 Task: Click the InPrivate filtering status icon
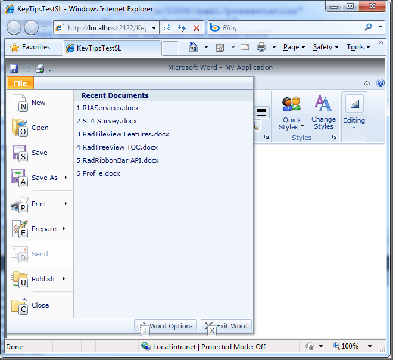(309, 346)
